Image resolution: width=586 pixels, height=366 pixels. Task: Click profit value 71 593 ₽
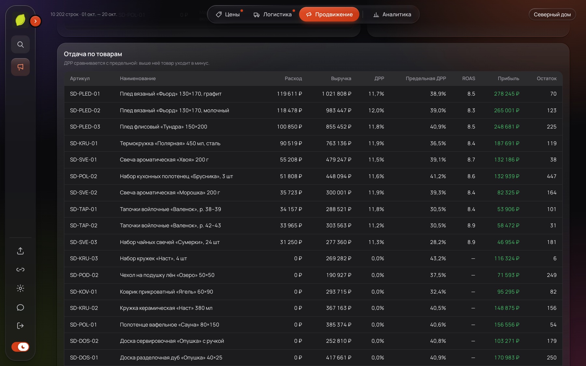click(508, 275)
